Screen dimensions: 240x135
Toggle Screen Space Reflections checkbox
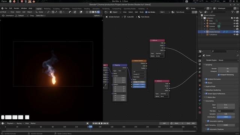point(206,94)
